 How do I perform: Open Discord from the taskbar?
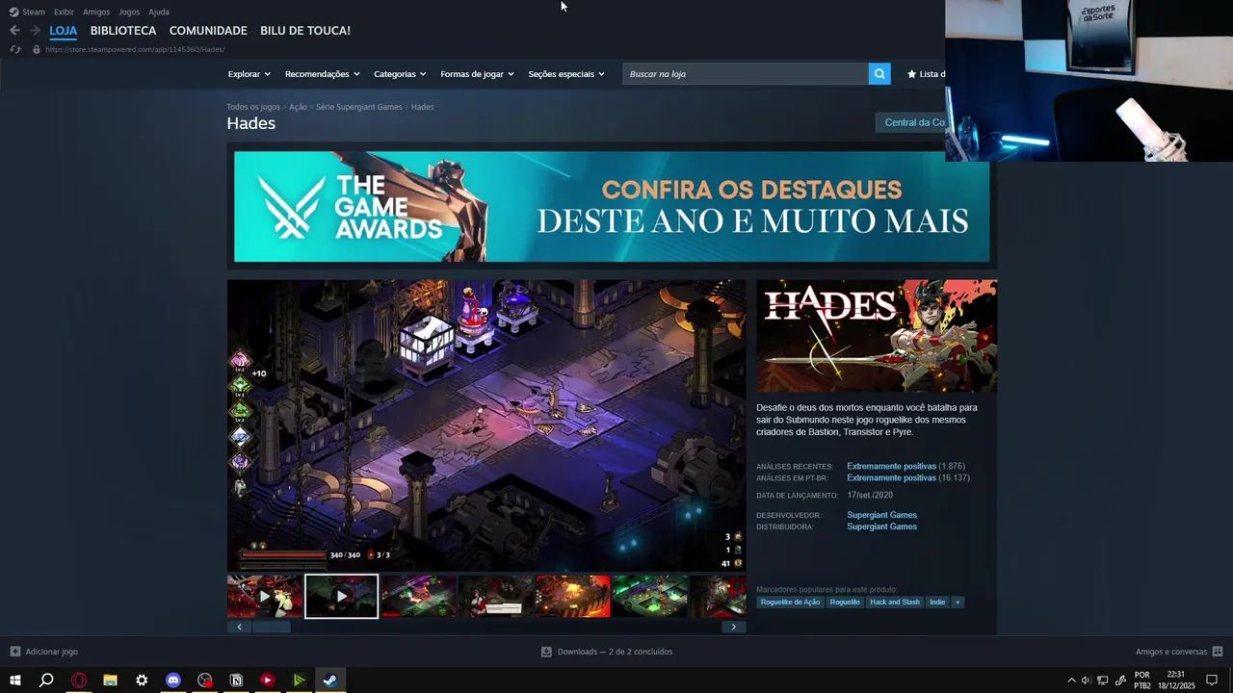pyautogui.click(x=173, y=680)
